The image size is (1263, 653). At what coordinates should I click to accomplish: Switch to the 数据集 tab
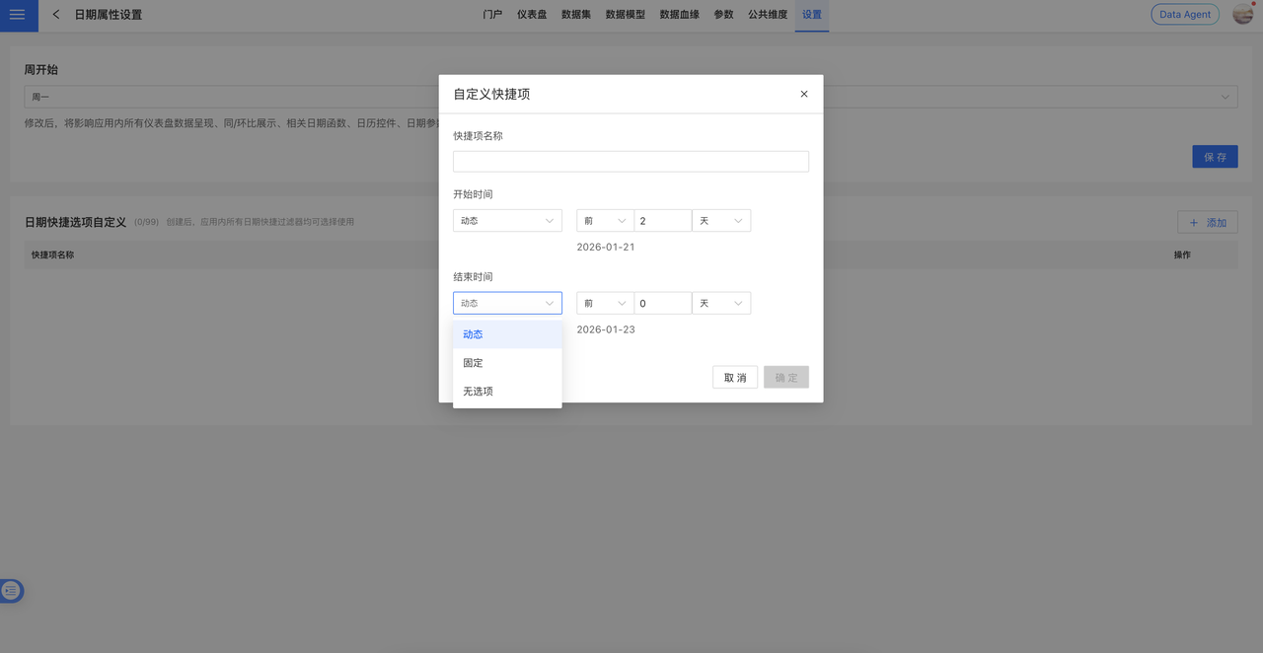(x=576, y=15)
